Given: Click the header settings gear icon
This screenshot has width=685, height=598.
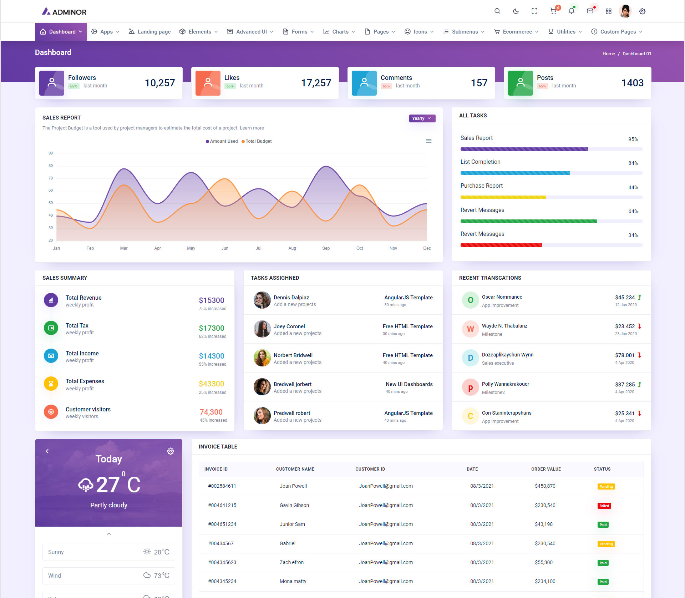Looking at the screenshot, I should pos(642,11).
